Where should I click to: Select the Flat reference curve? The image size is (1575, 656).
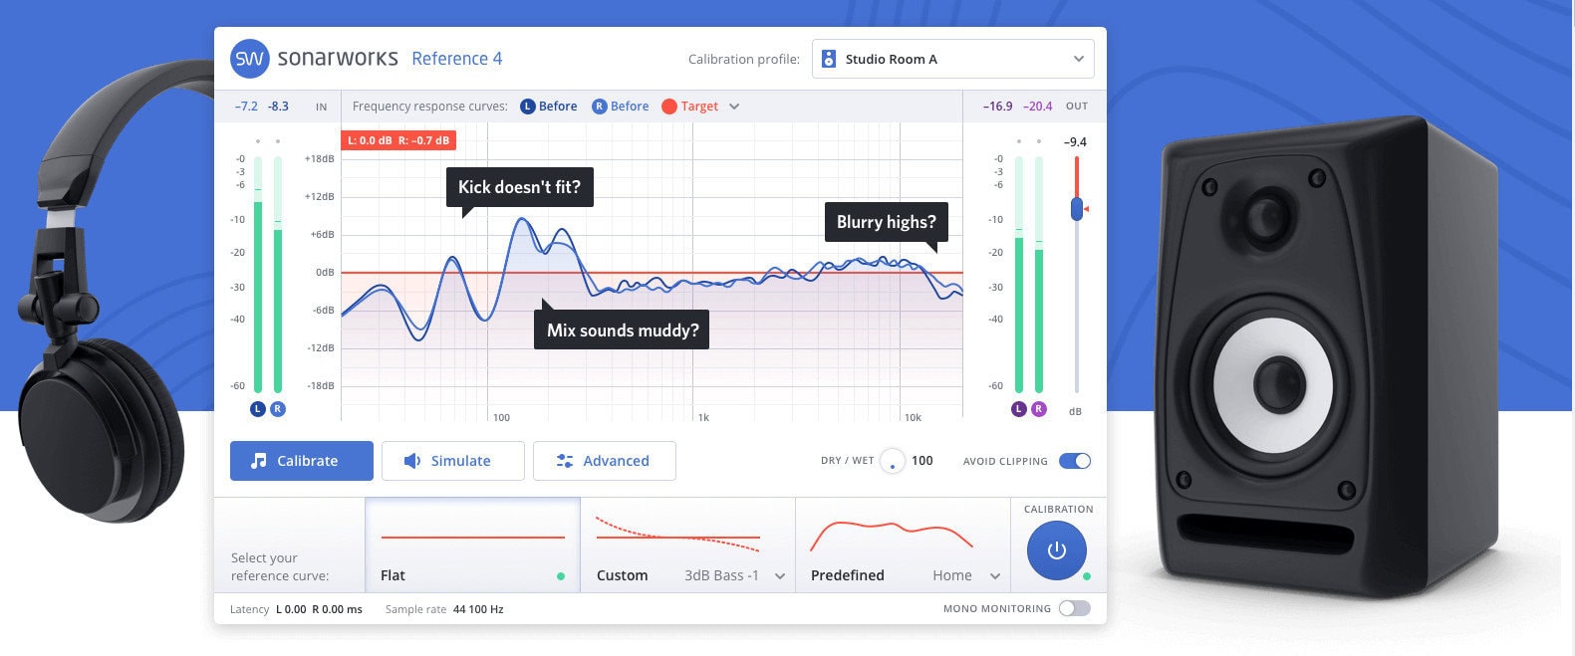pos(473,546)
